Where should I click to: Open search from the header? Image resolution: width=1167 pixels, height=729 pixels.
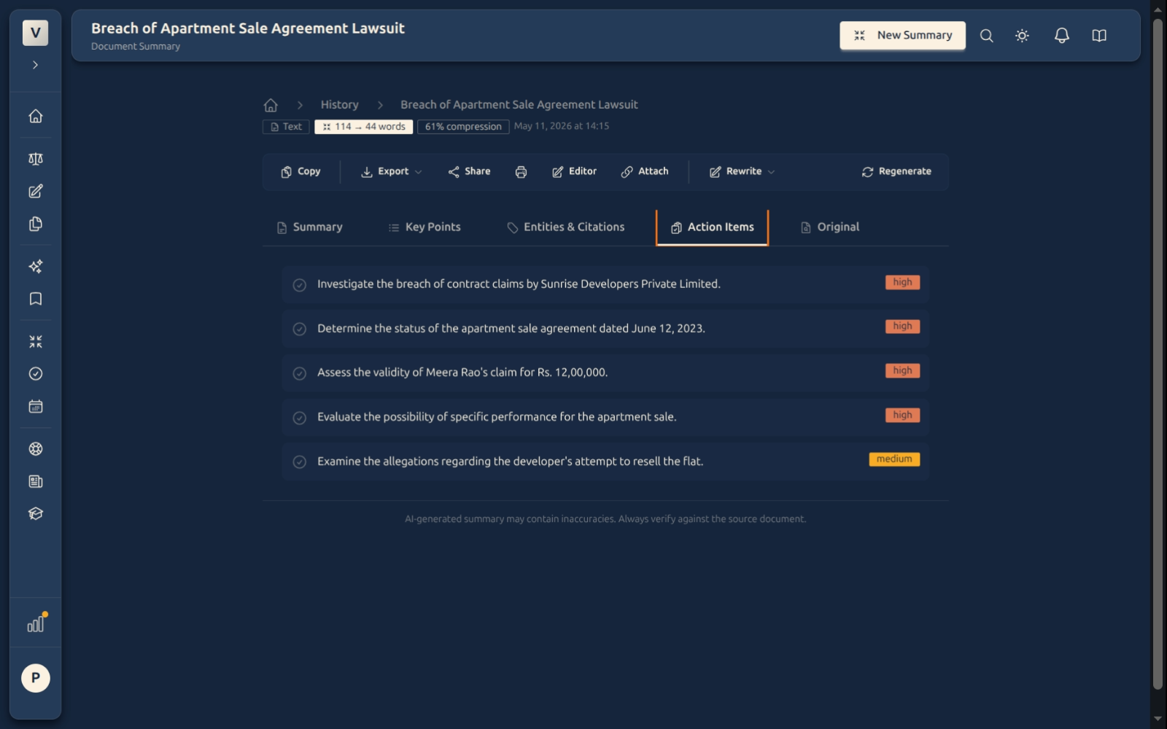coord(986,36)
